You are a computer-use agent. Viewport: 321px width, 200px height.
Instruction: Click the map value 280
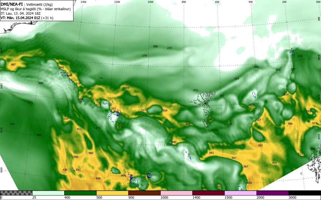coord(155,46)
